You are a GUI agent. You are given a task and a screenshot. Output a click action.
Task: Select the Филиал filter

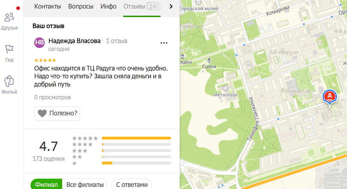pyautogui.click(x=47, y=185)
